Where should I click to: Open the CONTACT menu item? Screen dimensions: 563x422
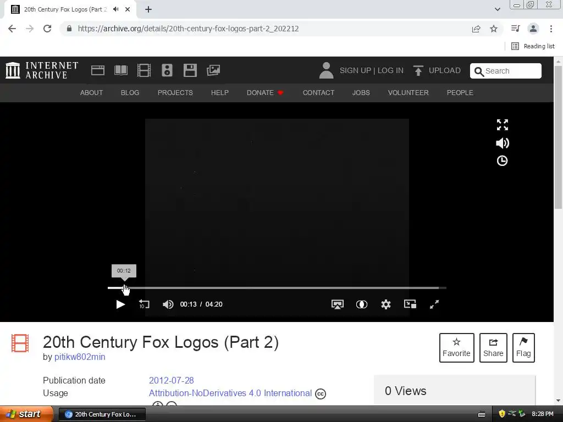point(318,92)
